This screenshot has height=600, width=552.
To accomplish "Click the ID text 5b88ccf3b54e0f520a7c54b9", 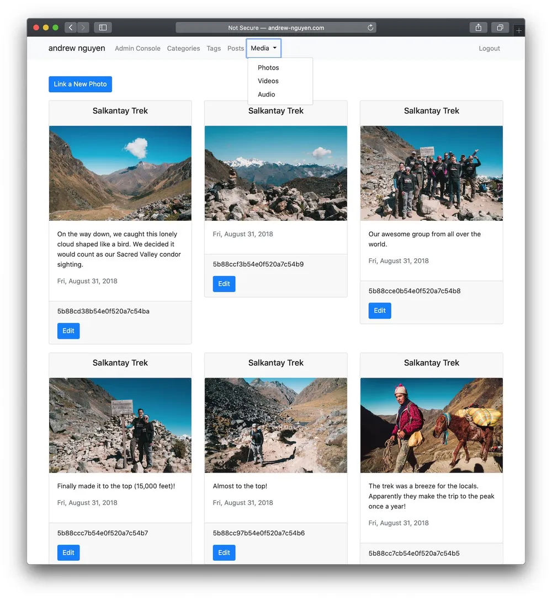I will tap(258, 264).
